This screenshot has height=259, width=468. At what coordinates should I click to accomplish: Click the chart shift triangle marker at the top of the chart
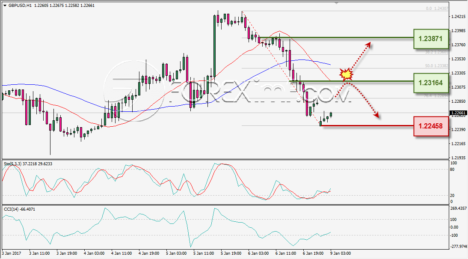click(x=337, y=3)
